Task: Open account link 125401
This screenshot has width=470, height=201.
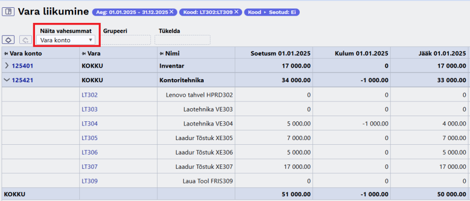Action: [22, 66]
